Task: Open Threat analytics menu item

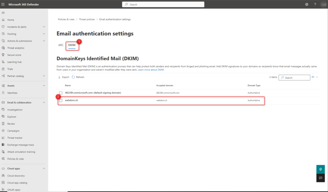Action: coord(16,48)
